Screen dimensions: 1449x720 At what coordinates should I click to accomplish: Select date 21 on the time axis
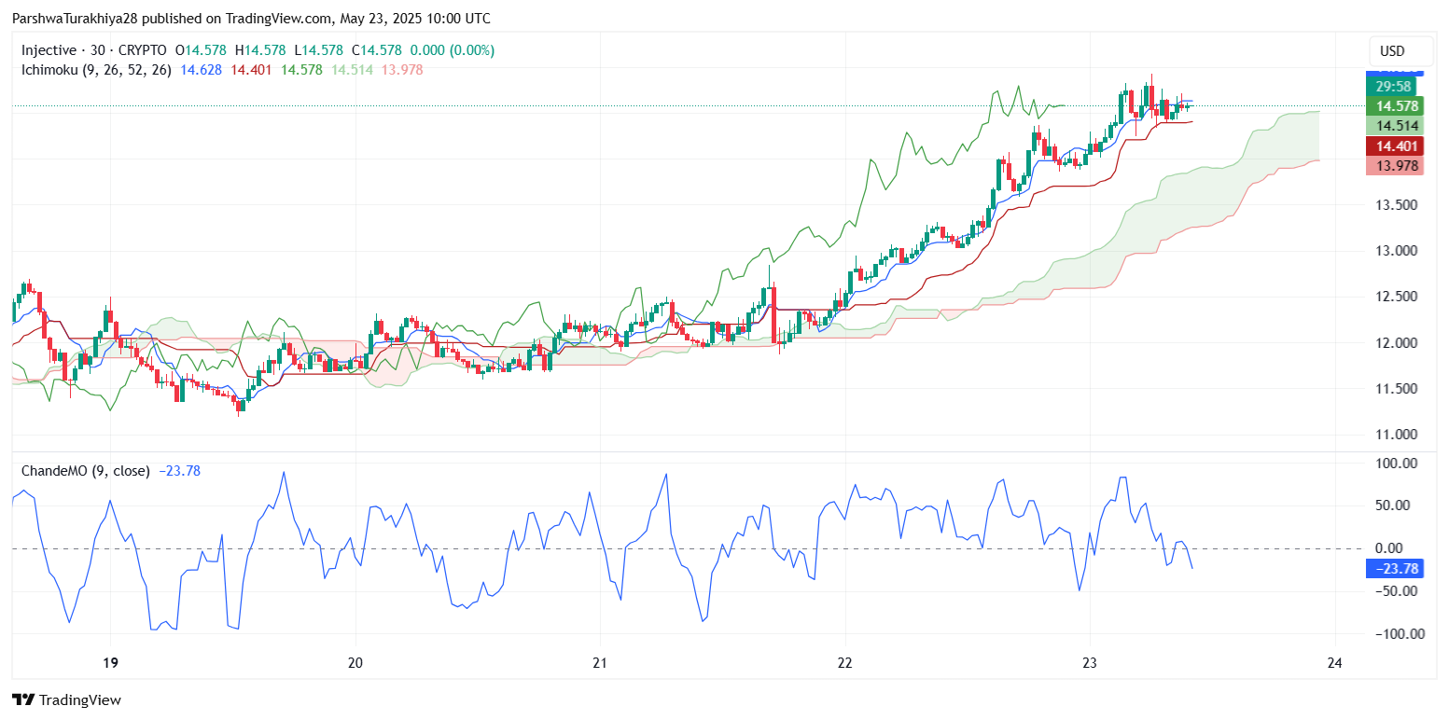pos(600,662)
